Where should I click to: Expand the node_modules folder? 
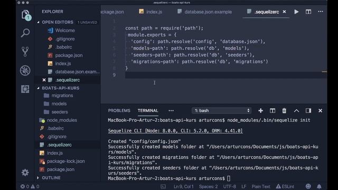62,120
